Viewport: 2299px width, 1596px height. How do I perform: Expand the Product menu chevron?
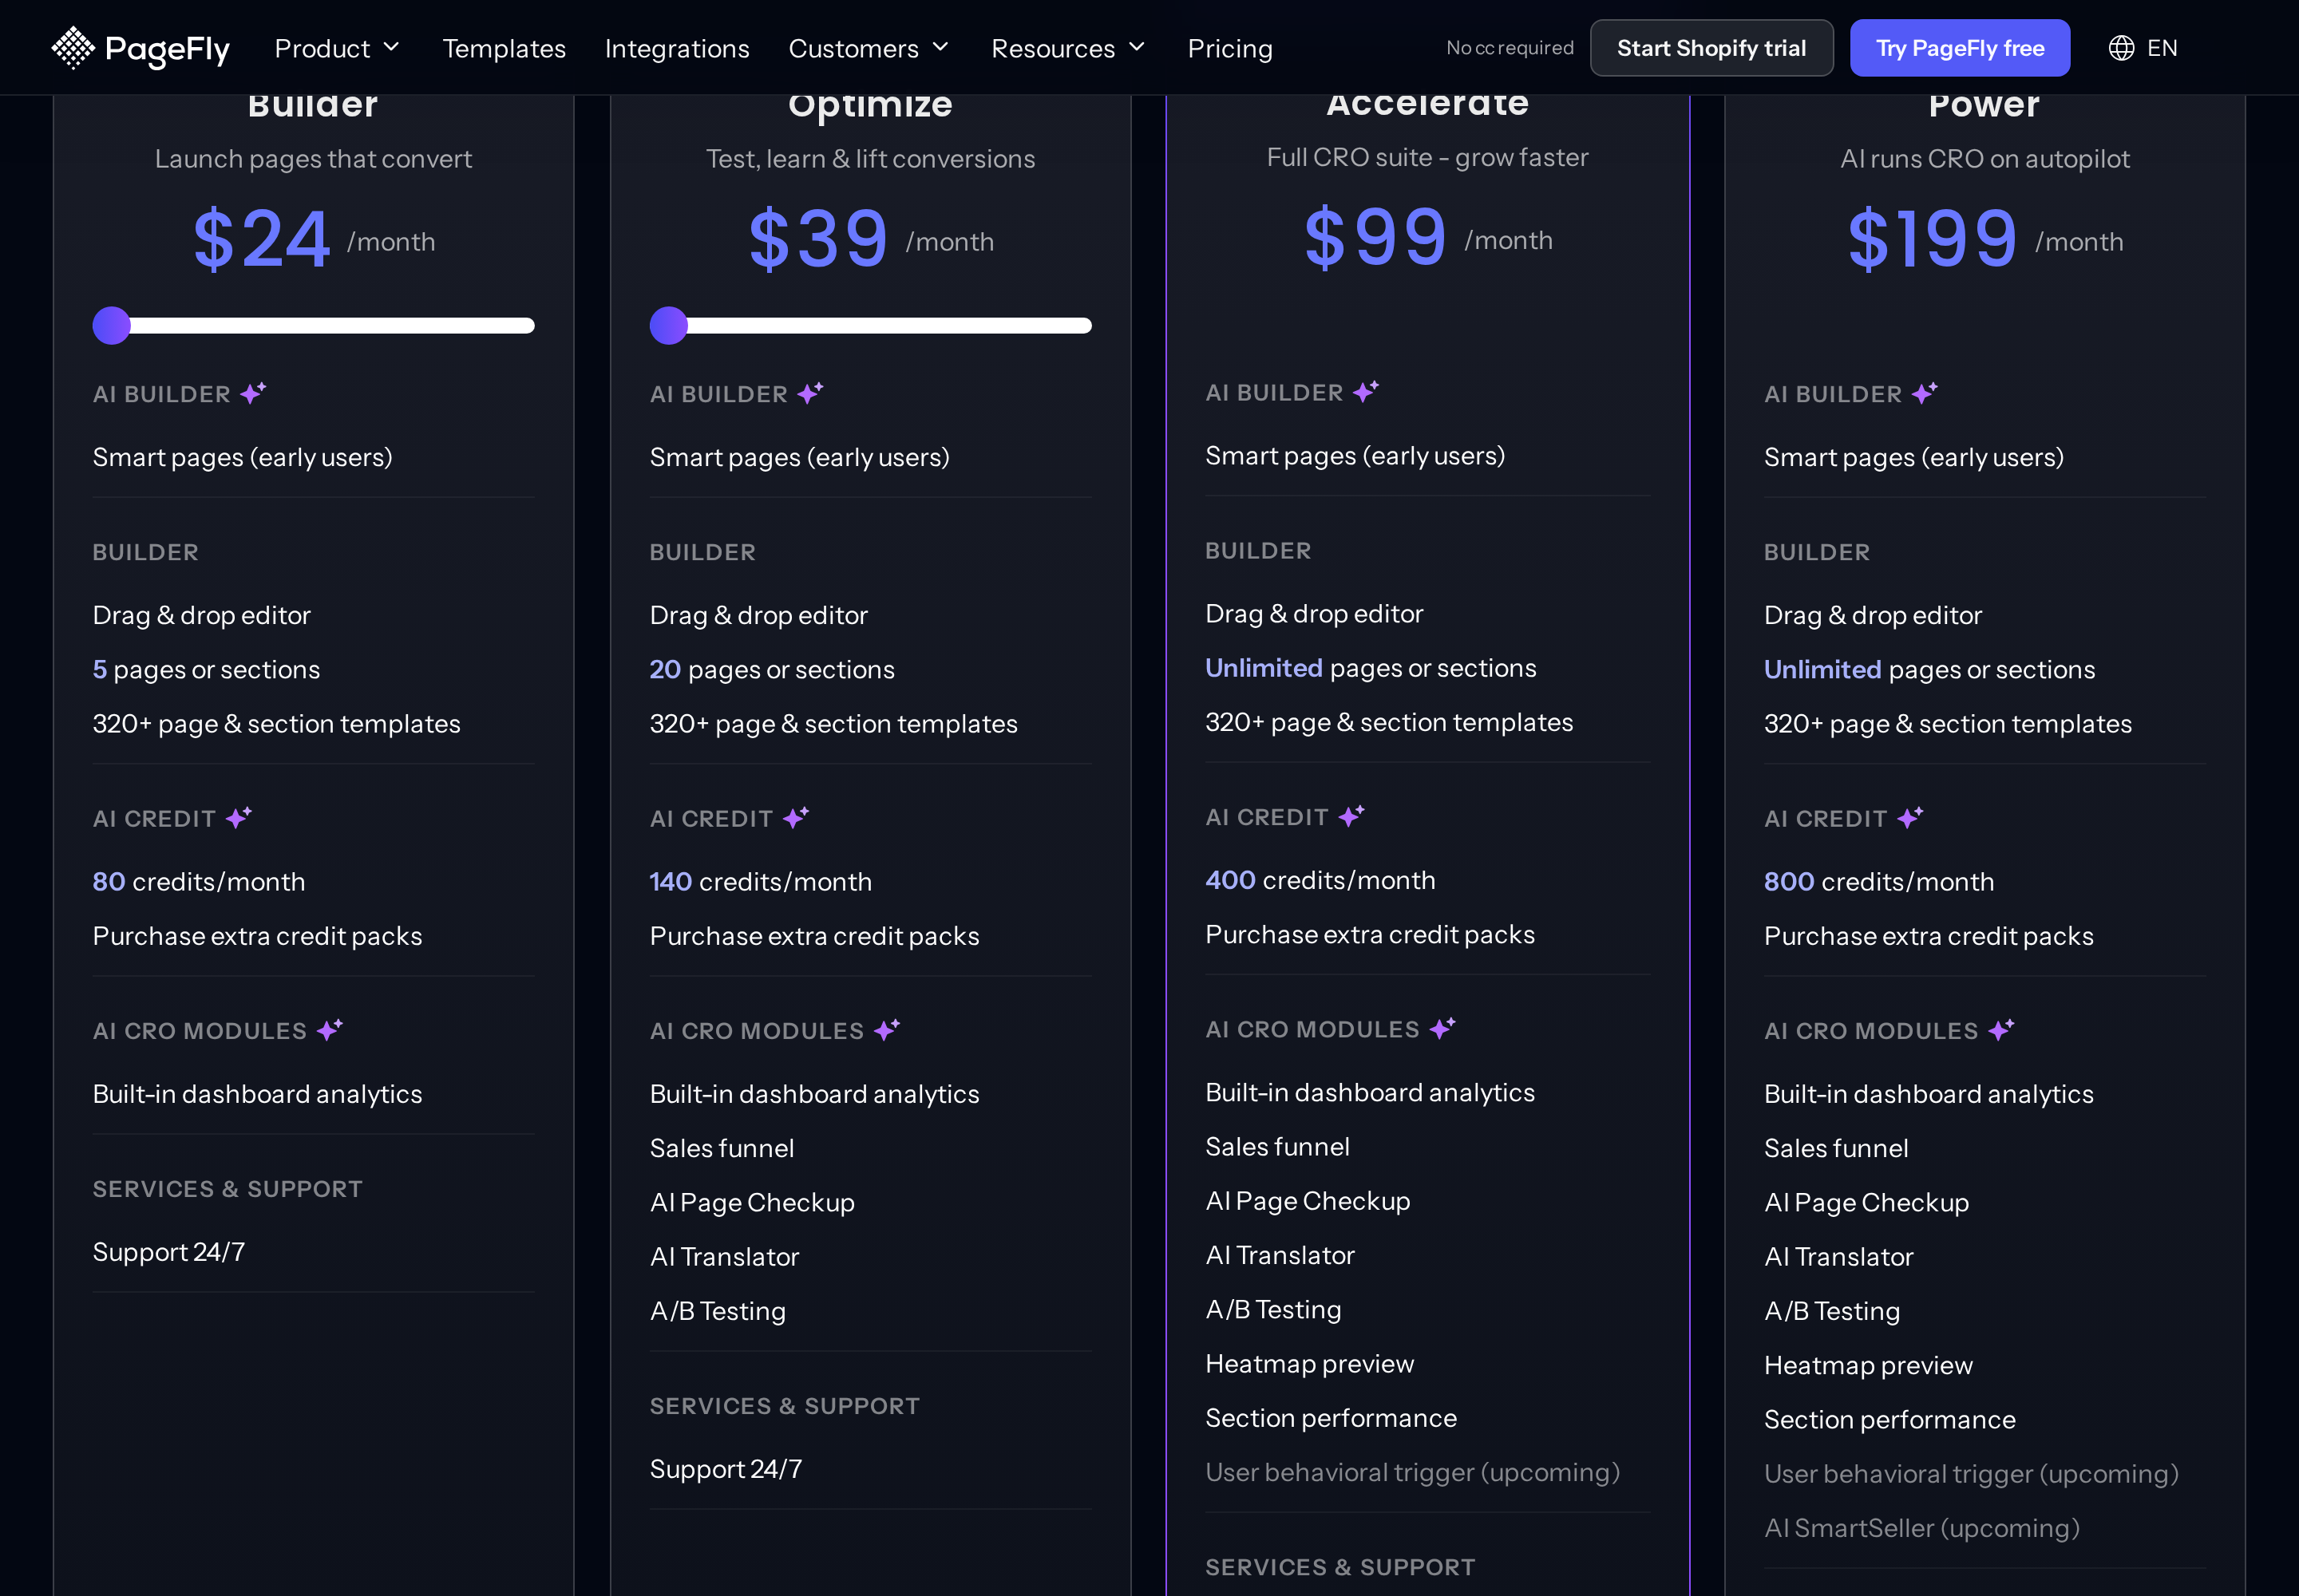tap(391, 47)
